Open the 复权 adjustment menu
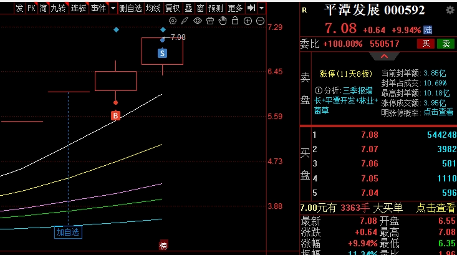Viewport: 457px width, 255px height. click(x=172, y=8)
